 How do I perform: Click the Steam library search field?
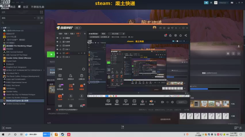(x=20, y=23)
